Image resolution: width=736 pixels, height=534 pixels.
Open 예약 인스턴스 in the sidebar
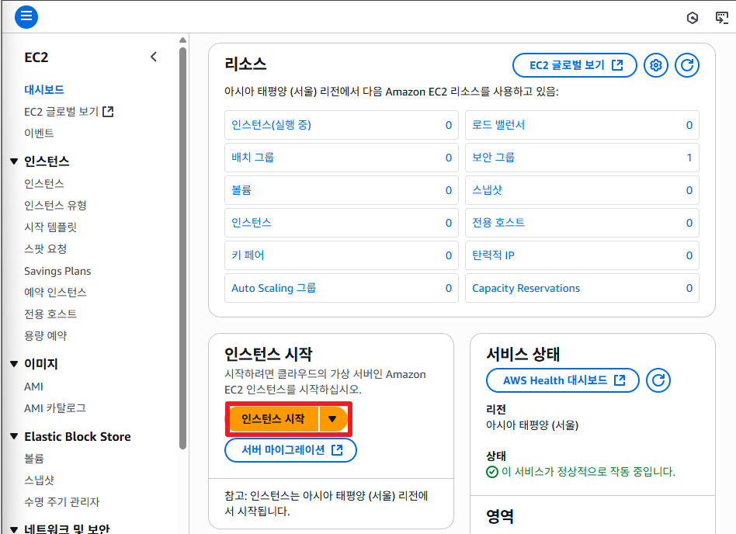click(55, 293)
